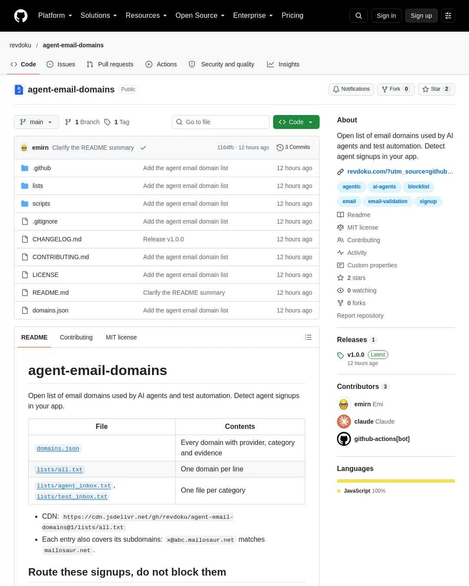Open the GitHub logo homepage

21,16
